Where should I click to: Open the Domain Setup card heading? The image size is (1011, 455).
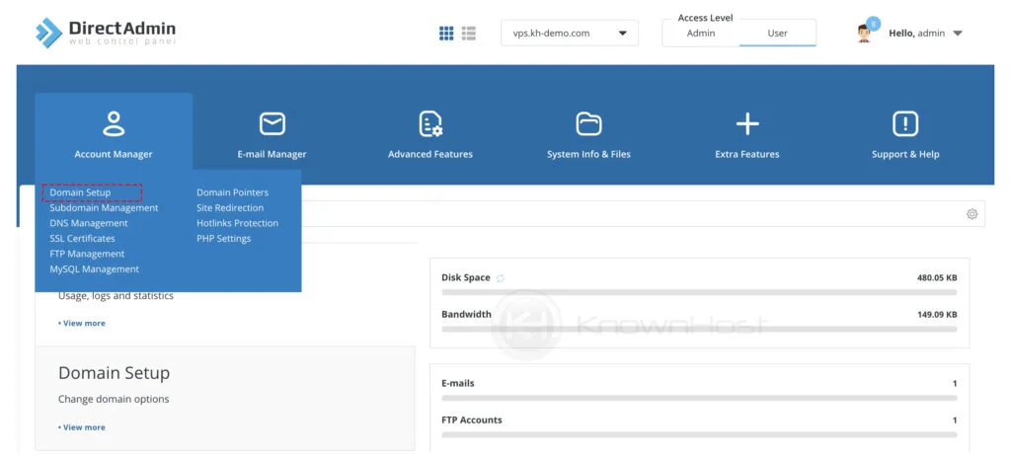coord(115,373)
